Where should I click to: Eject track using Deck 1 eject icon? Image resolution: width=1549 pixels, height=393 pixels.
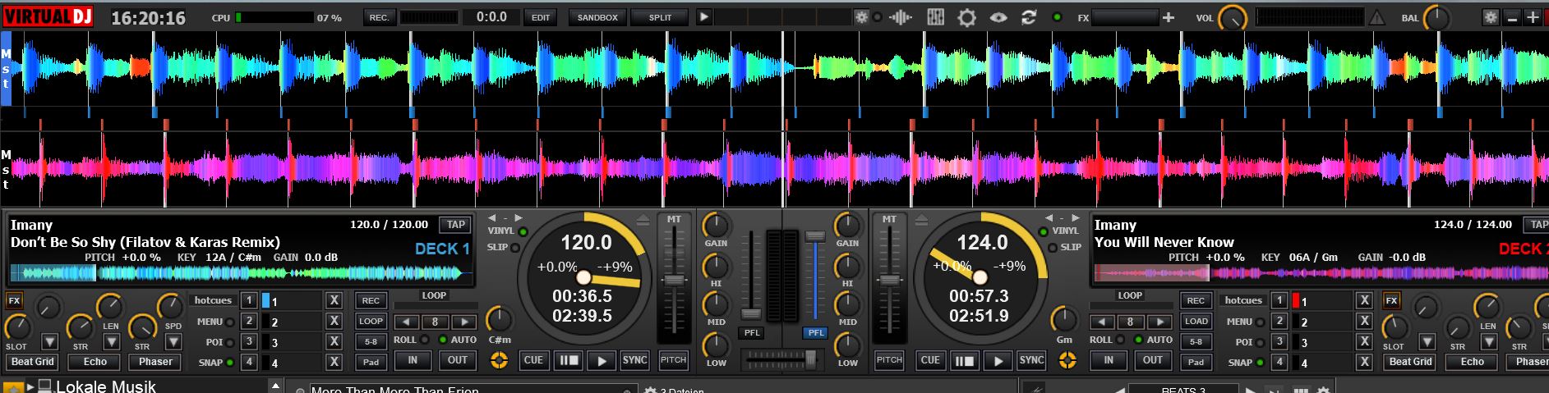tap(643, 220)
